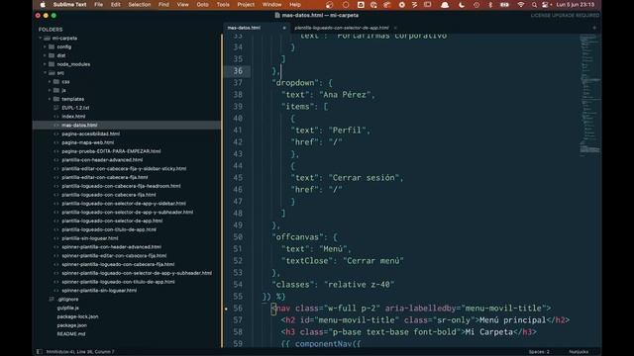Close the plantilla-logueado-con-selector-de-app.html tab

click(395, 28)
